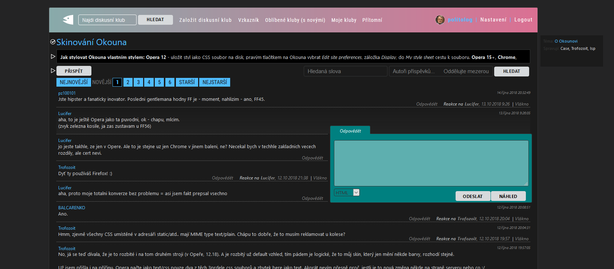Expand the club description header triangle
Viewport: 614px width, 269px height.
coord(53,56)
